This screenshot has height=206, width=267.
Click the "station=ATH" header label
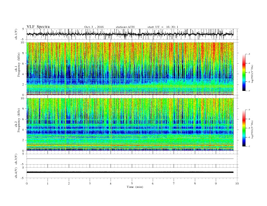coord(125,27)
